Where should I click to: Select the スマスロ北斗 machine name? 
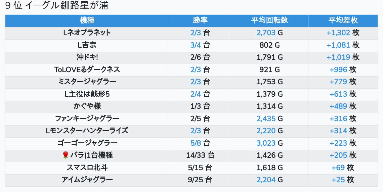tap(87, 167)
